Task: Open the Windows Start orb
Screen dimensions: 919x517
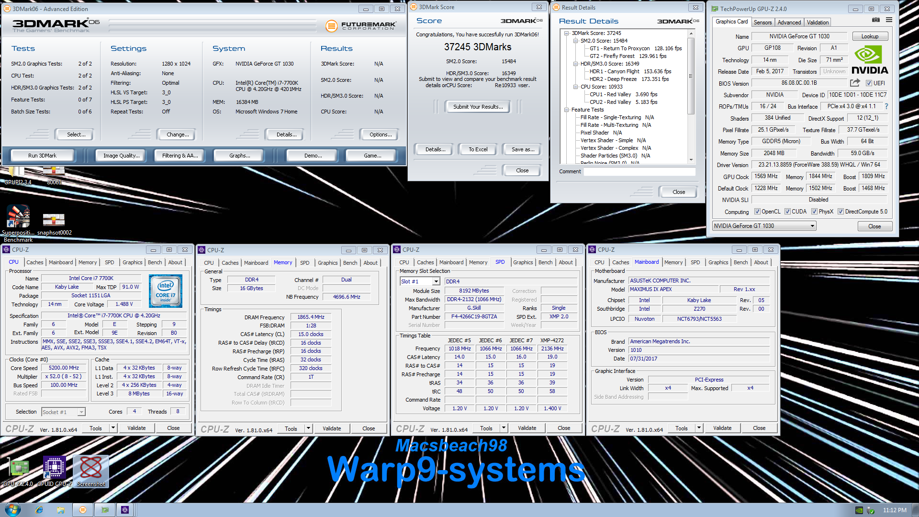Action: point(13,509)
